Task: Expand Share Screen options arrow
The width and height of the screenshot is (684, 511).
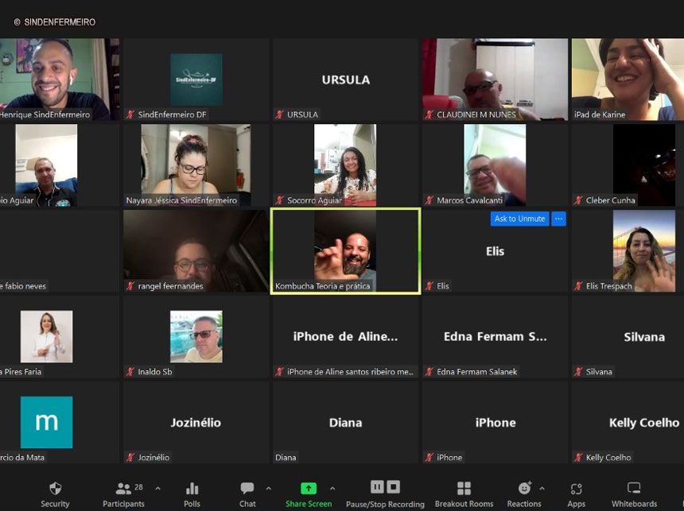Action: click(x=332, y=488)
